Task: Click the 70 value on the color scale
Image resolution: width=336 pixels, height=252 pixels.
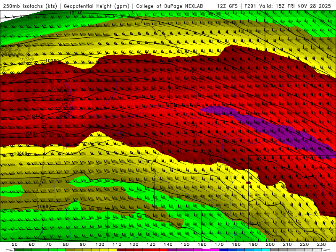Action: [x=49, y=244]
